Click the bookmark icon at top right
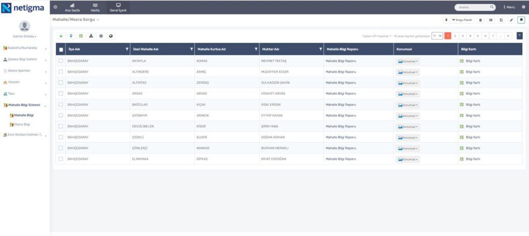 tap(521, 20)
